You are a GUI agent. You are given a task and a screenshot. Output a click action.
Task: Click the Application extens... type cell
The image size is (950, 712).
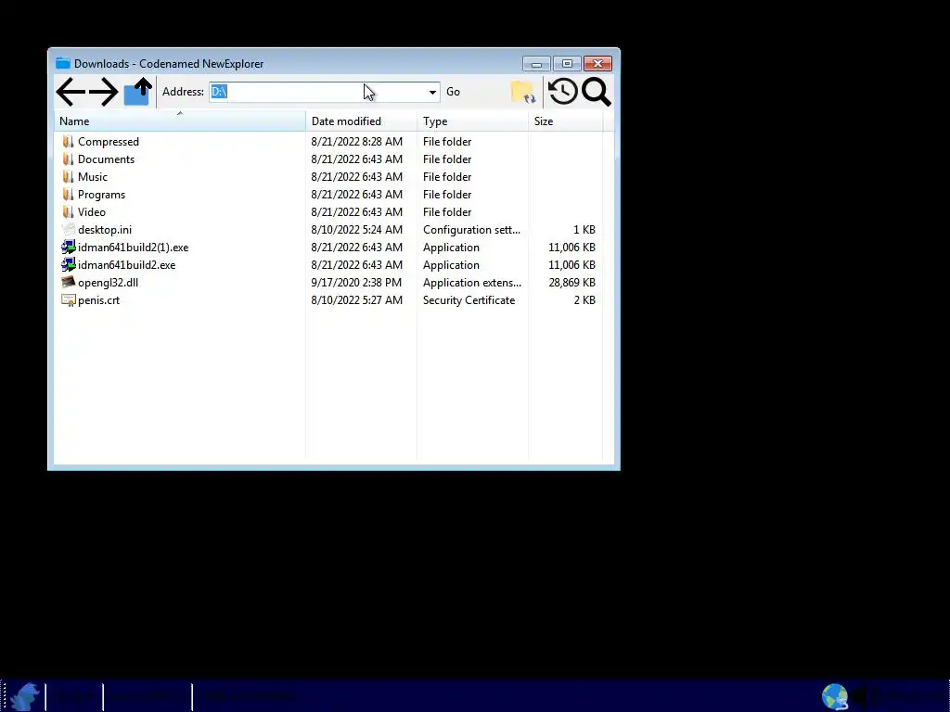pyautogui.click(x=472, y=283)
